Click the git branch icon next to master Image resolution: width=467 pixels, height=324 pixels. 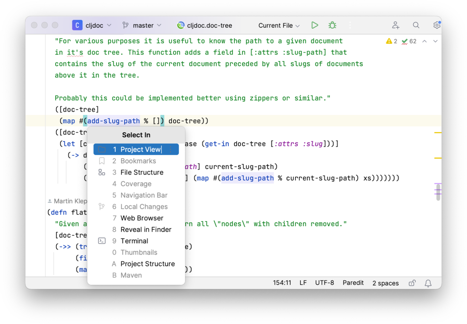point(126,25)
